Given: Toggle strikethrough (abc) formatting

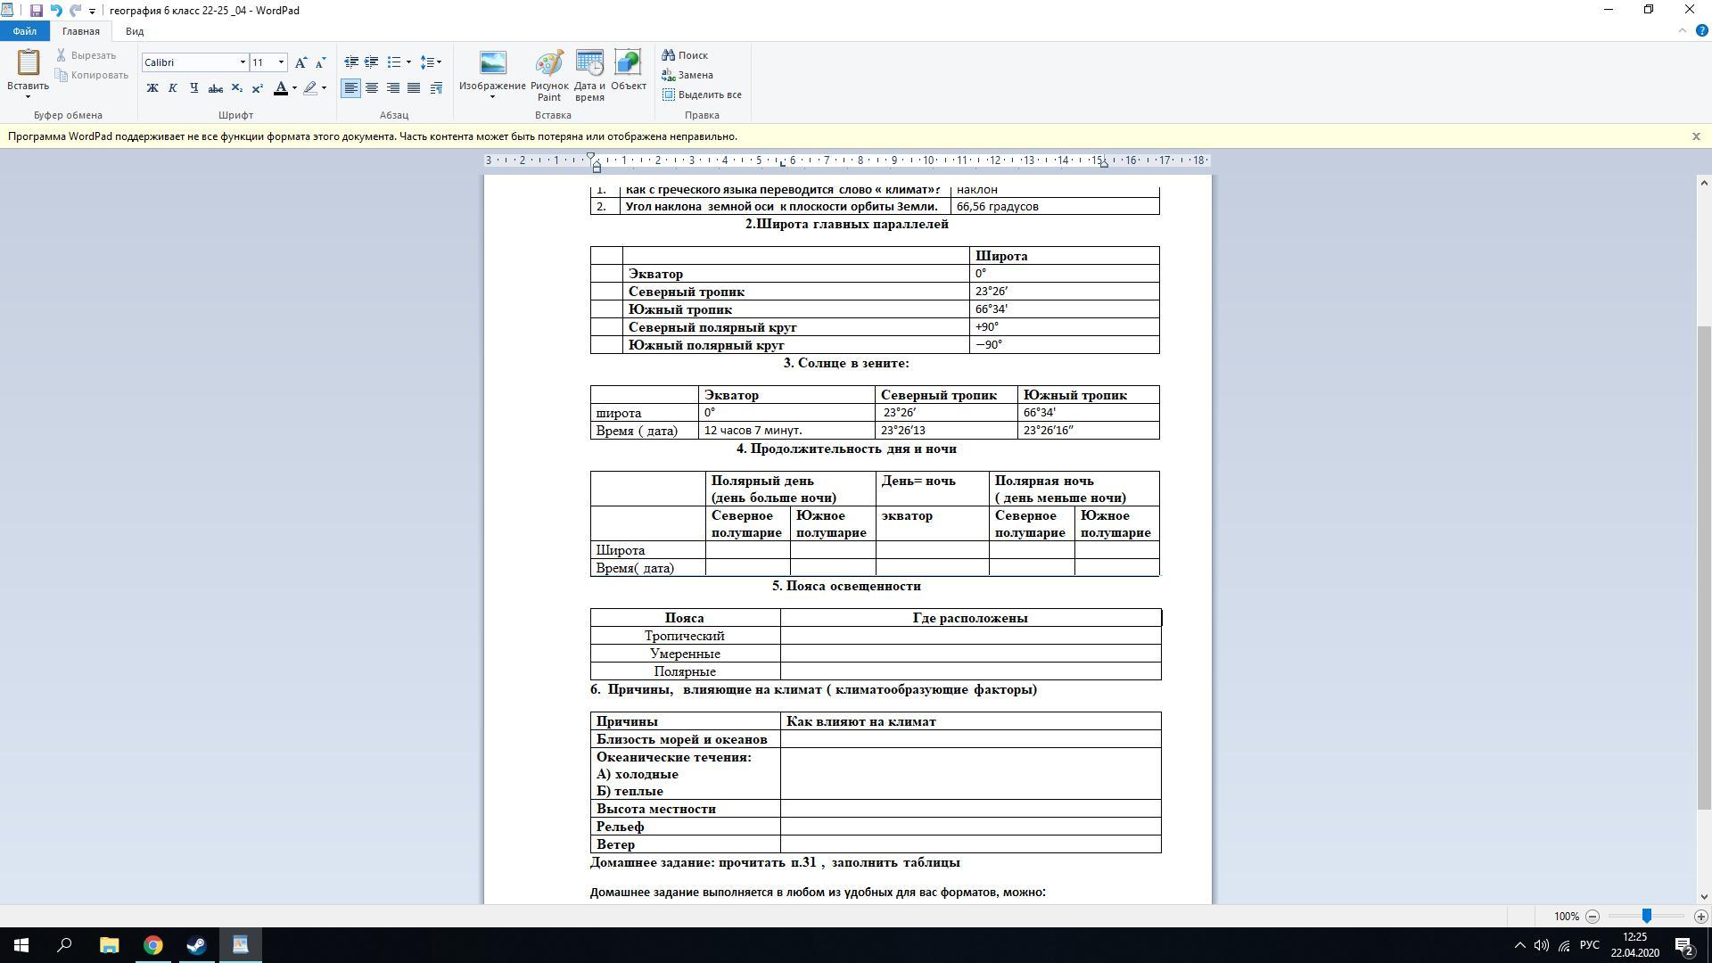Looking at the screenshot, I should tap(215, 88).
